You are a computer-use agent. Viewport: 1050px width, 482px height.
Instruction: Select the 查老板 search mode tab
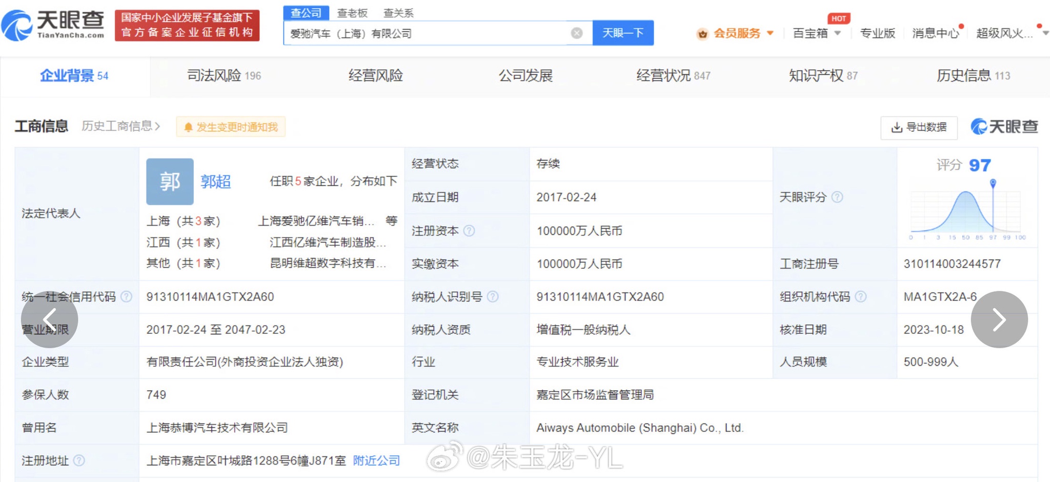pyautogui.click(x=352, y=13)
